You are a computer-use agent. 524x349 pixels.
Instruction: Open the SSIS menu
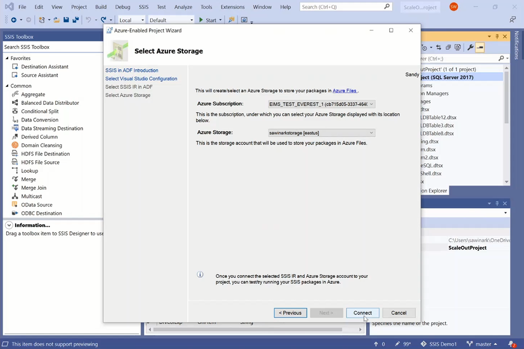144,7
